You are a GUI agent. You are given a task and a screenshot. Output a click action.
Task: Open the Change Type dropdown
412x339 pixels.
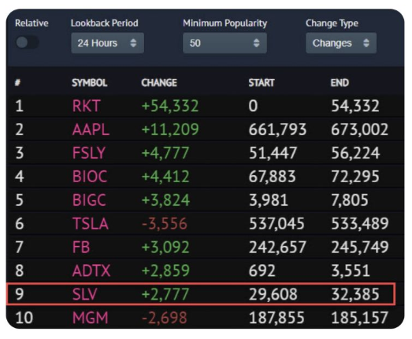341,43
